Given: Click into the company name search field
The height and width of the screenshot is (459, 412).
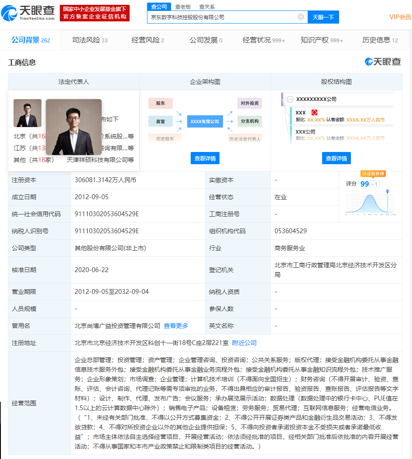Looking at the screenshot, I should pos(223,17).
